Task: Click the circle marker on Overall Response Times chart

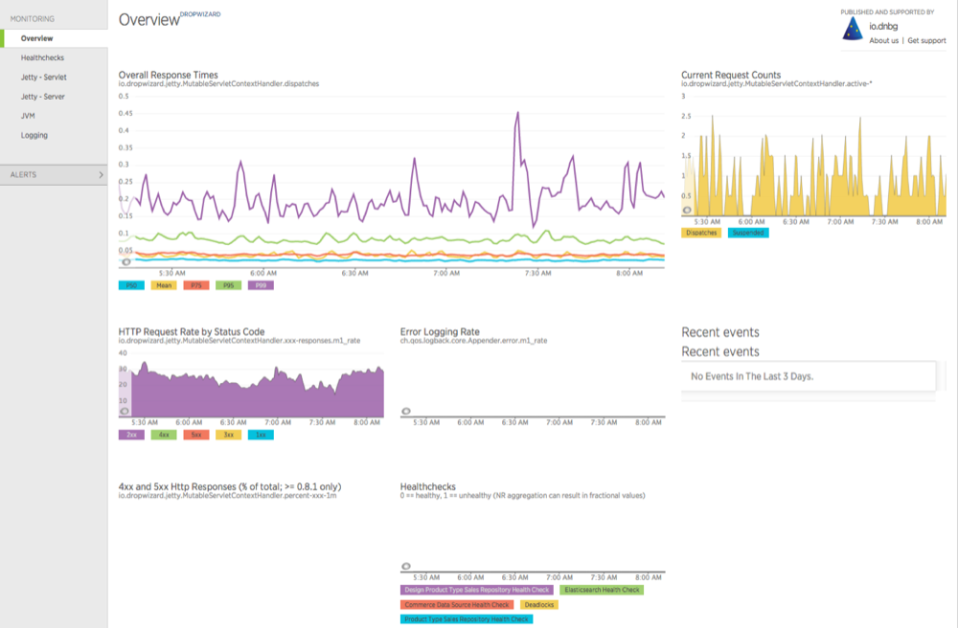Action: coord(125,261)
